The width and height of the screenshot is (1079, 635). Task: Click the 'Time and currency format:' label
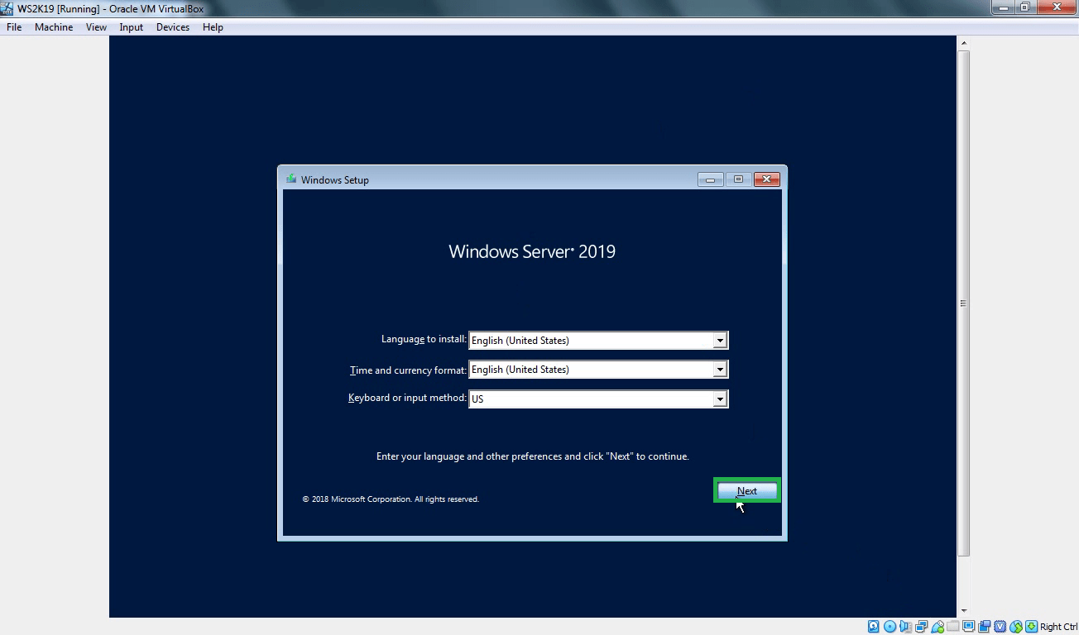(x=408, y=370)
